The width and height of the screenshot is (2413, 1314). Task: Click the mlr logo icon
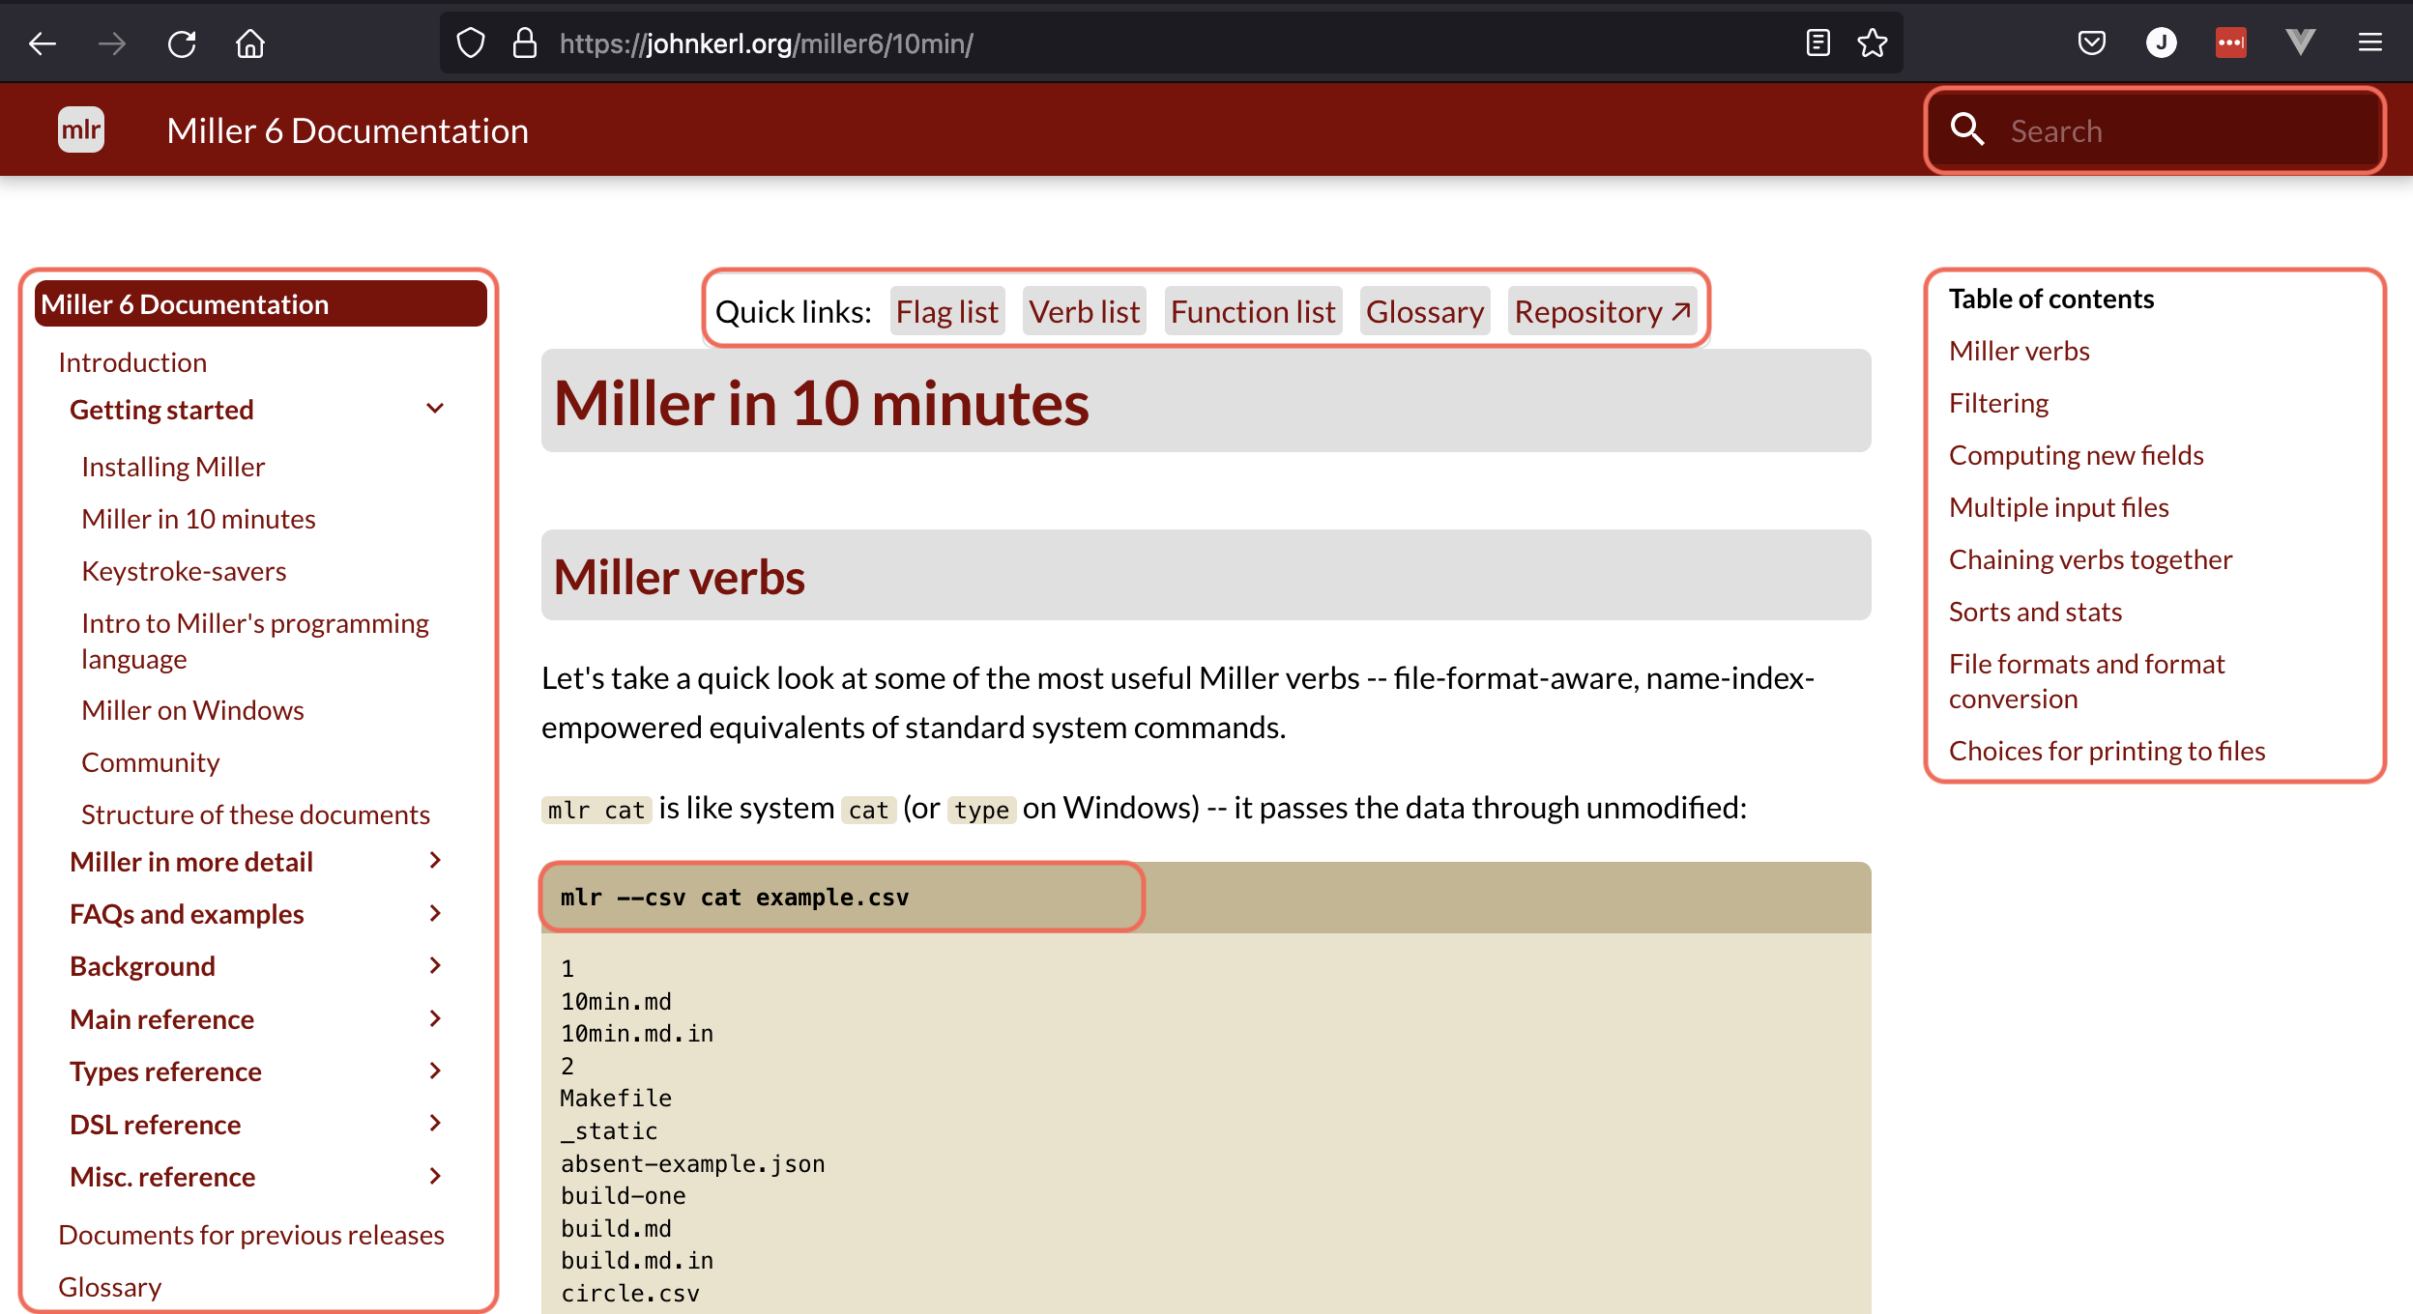point(81,130)
